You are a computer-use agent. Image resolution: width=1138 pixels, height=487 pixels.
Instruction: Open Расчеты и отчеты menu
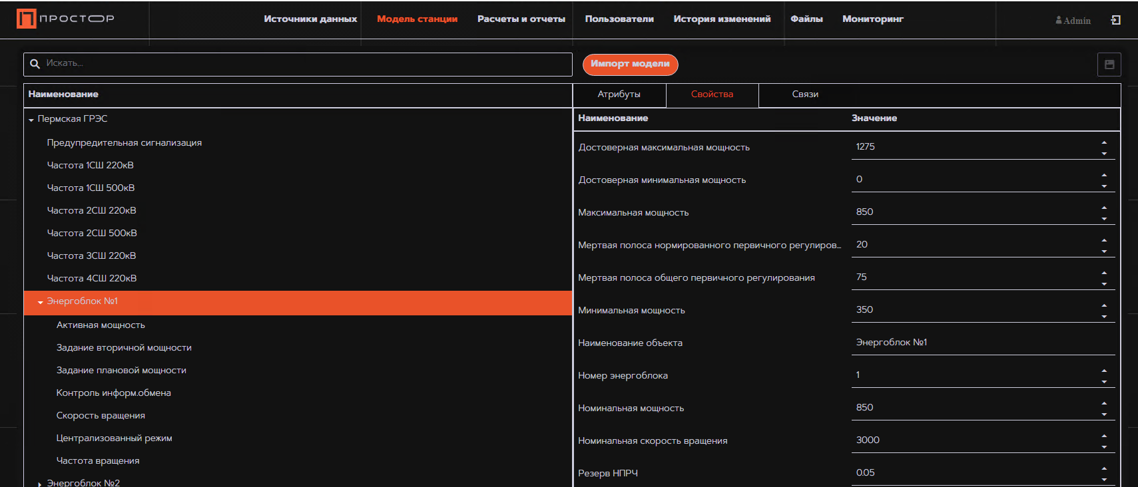coord(521,19)
